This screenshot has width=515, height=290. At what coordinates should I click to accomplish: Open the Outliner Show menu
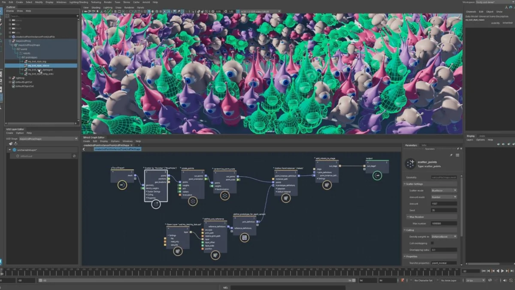20,11
